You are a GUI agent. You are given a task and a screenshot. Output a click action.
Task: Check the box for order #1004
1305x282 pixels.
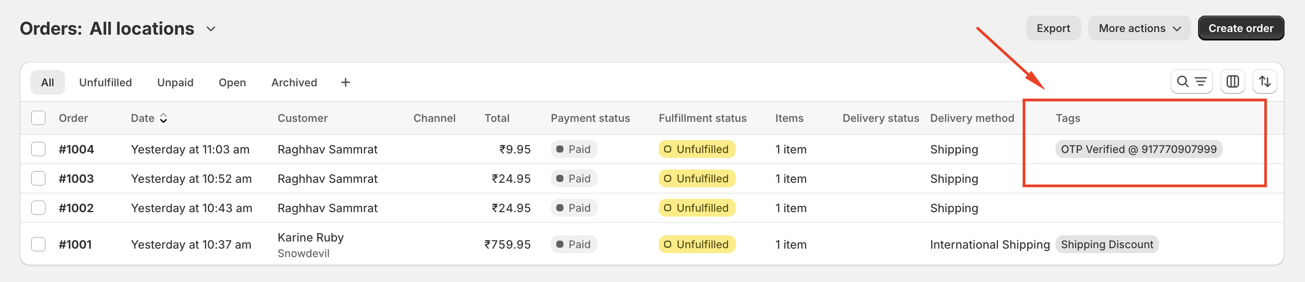pos(38,149)
